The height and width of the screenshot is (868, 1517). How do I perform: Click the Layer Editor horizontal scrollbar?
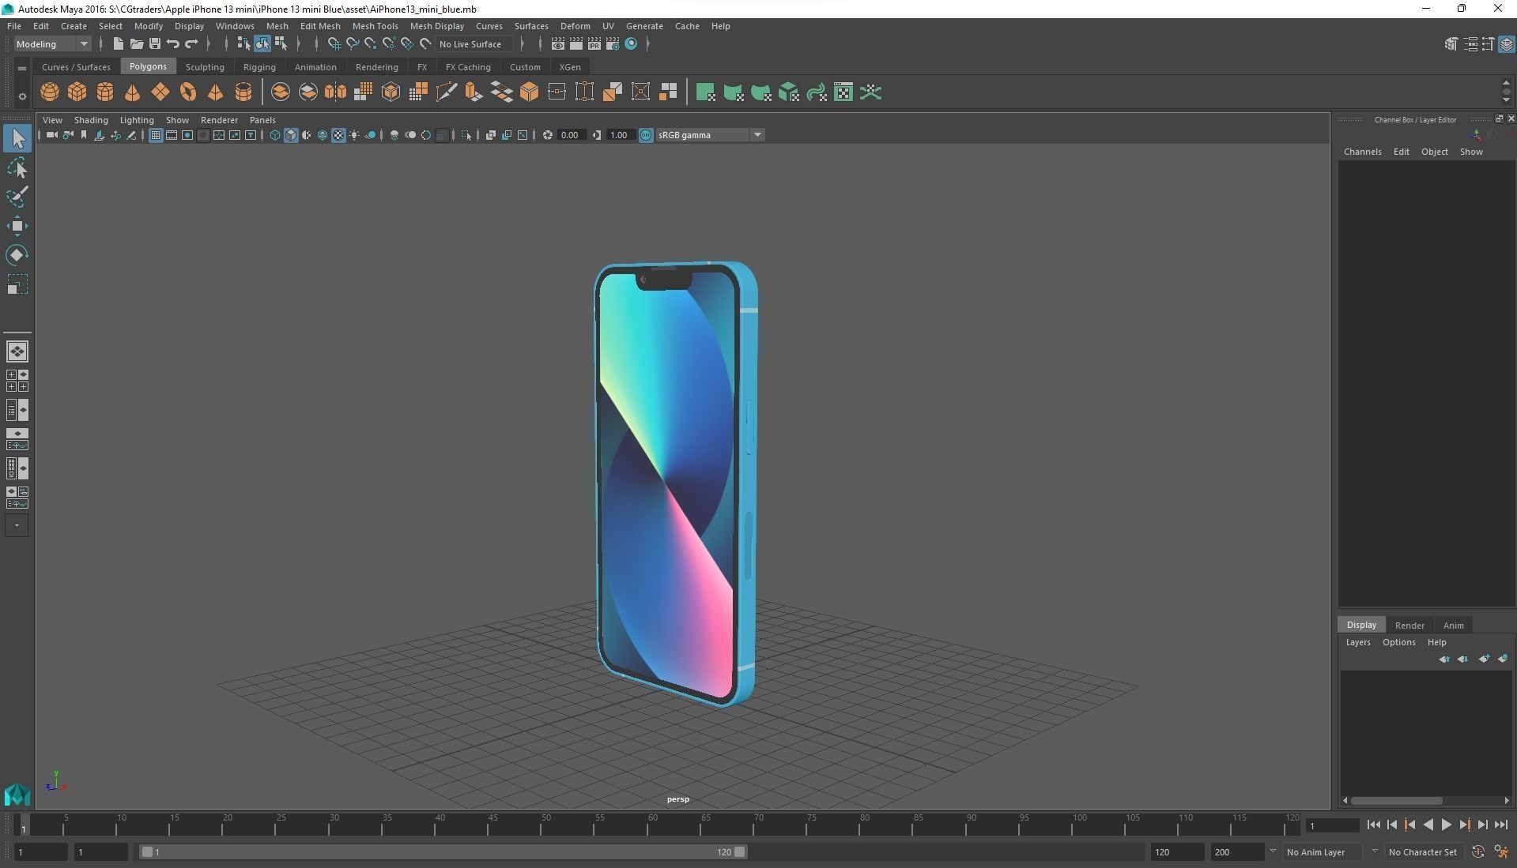coord(1396,801)
